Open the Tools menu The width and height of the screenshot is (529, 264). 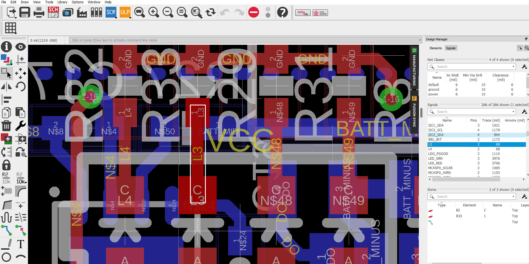(x=49, y=2)
